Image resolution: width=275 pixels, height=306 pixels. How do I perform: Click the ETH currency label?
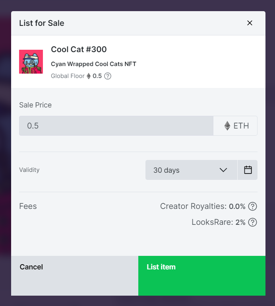click(241, 126)
